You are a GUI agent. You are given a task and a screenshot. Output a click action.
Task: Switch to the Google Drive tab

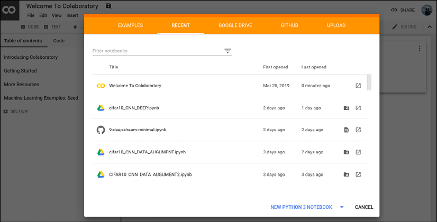click(x=235, y=25)
